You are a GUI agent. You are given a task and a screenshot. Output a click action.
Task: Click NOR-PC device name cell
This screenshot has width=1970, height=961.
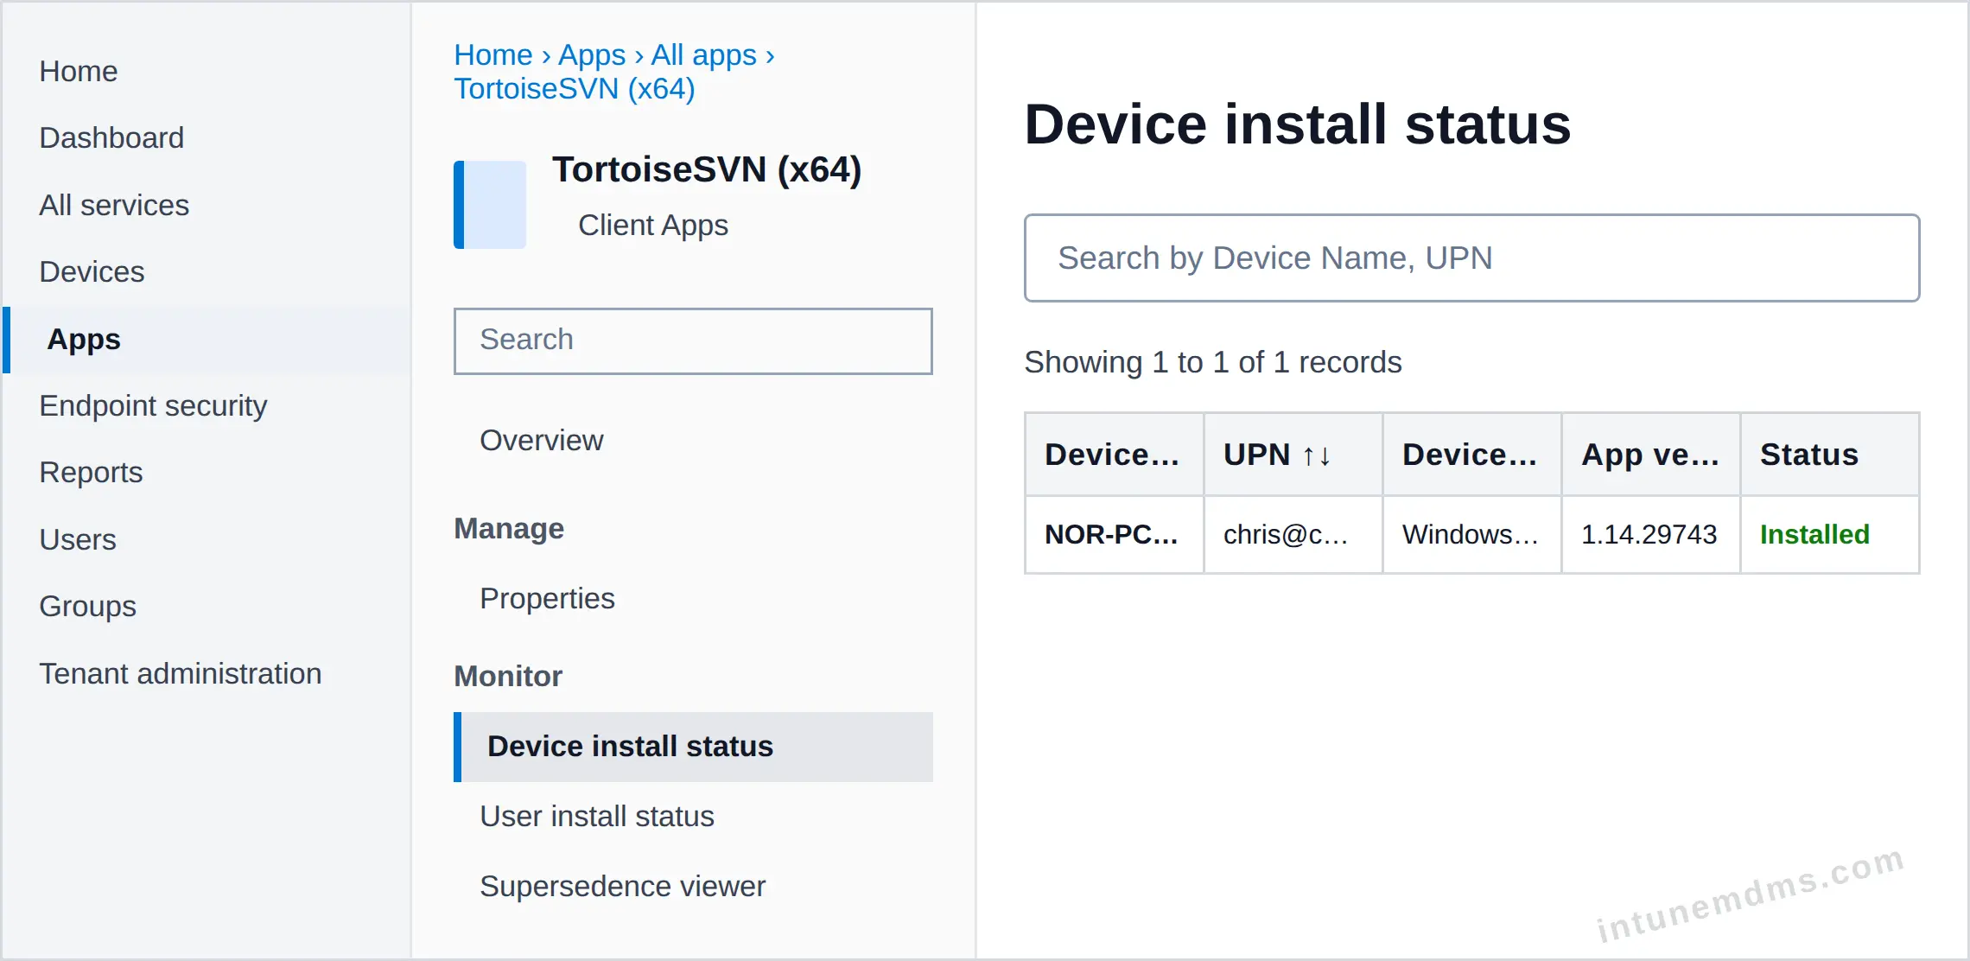(1114, 534)
